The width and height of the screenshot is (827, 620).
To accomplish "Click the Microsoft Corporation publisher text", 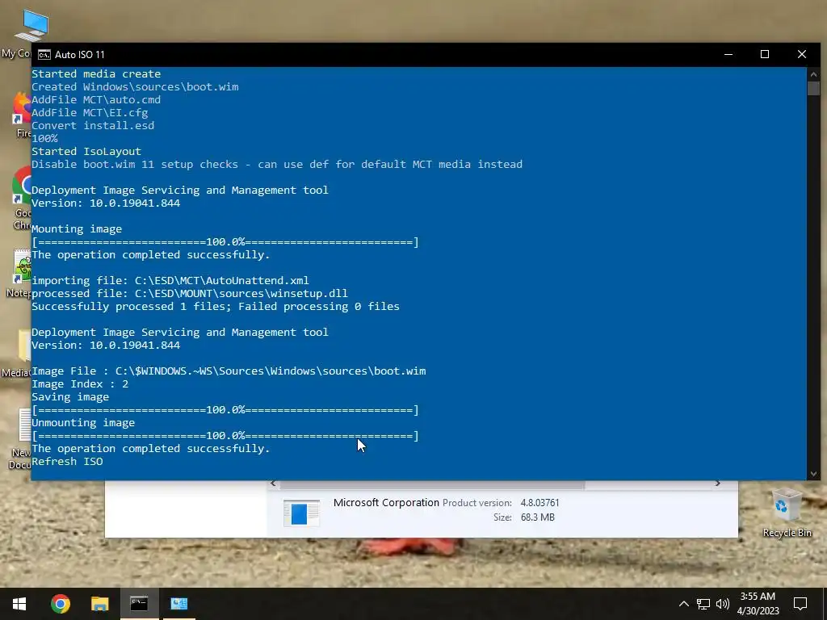I will 386,502.
